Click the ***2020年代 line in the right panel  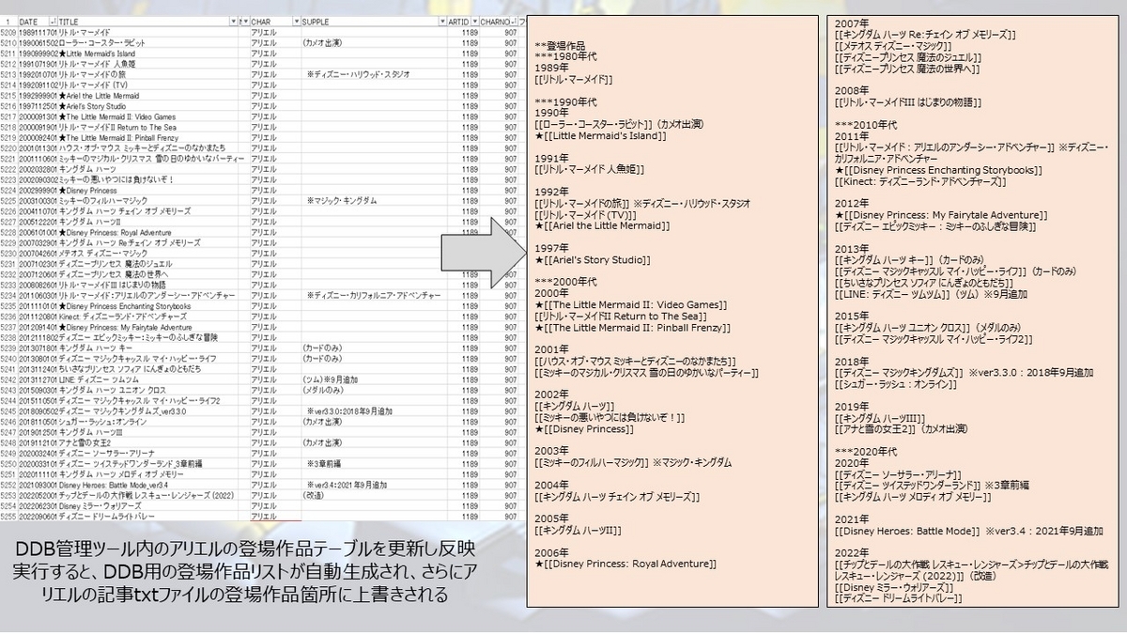point(865,451)
